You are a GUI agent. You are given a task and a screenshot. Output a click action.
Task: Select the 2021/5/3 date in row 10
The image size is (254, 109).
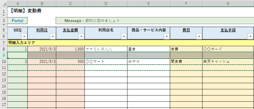click(x=42, y=61)
